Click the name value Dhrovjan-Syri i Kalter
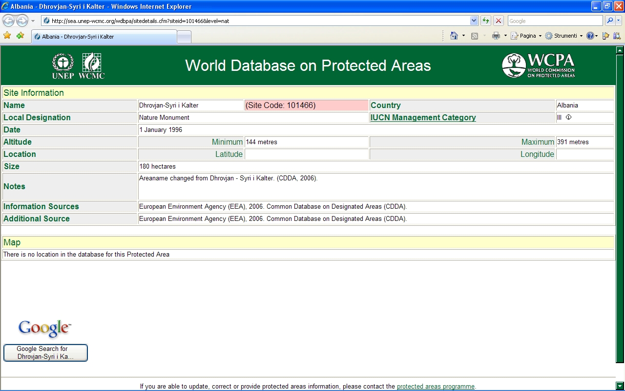 click(x=168, y=105)
